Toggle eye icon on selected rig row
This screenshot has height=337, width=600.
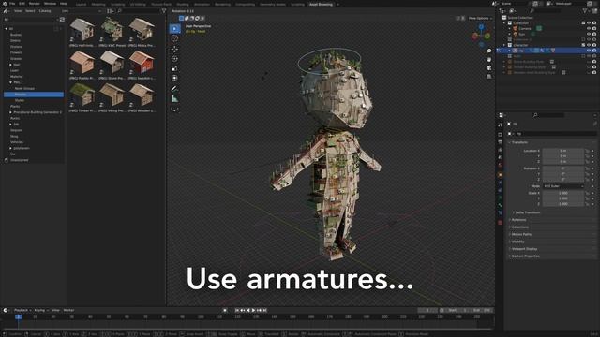coord(589,51)
